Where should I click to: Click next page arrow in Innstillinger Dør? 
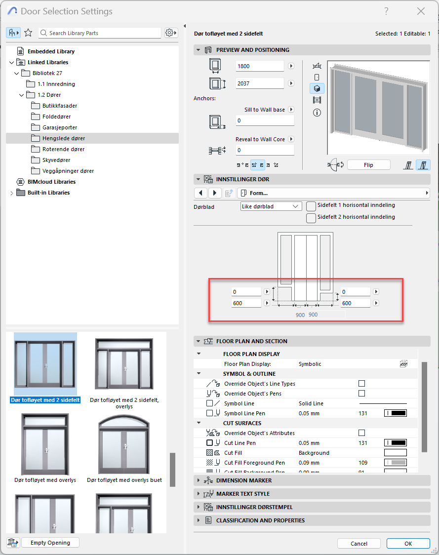pyautogui.click(x=215, y=193)
